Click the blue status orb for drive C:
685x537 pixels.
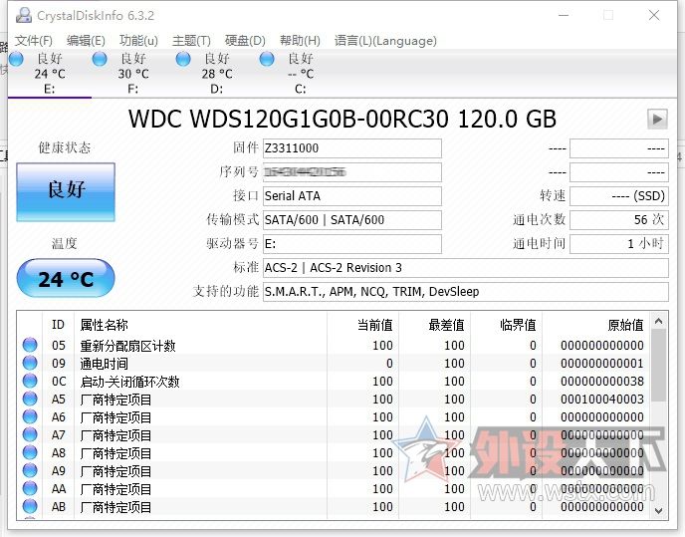point(267,59)
